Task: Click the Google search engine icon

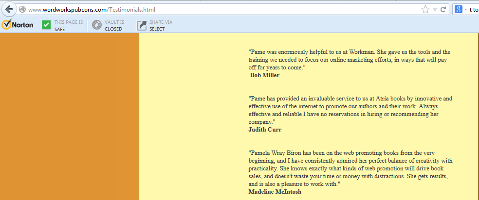Action: [458, 9]
